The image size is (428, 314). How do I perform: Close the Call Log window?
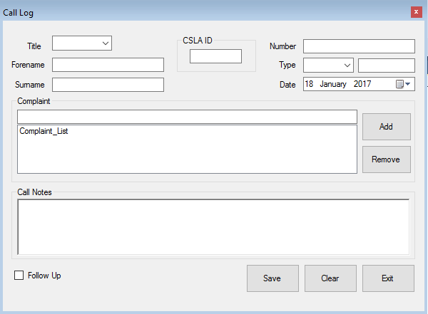tap(417, 12)
